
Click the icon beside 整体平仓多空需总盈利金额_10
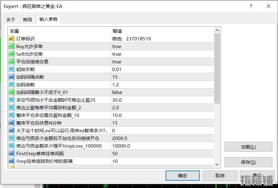click(11, 115)
